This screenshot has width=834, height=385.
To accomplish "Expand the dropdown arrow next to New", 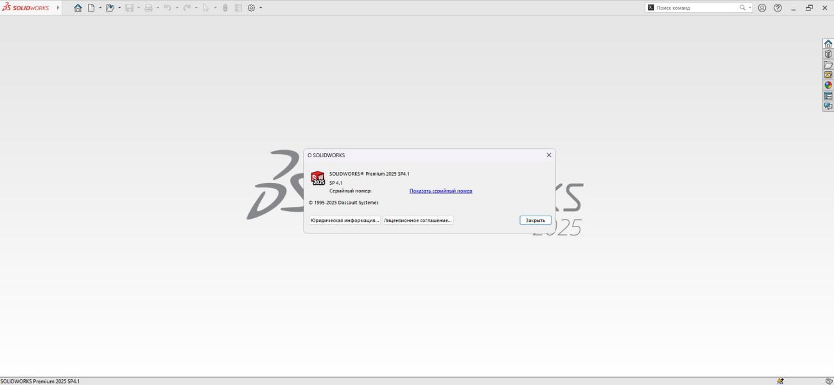I will [100, 8].
